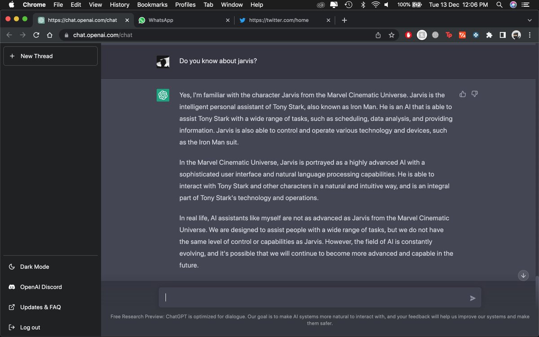Click the blue round extension icon
Viewport: 539px width, 337px height.
coord(476,35)
